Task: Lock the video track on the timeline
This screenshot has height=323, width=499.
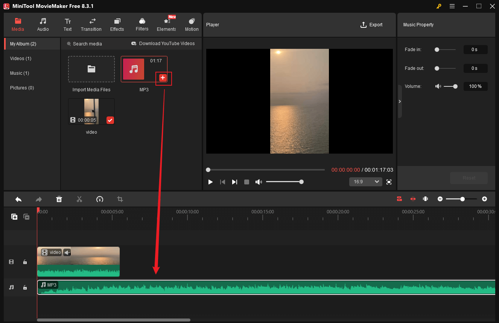Action: [25, 262]
